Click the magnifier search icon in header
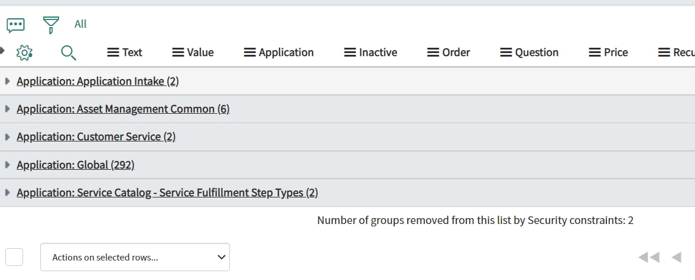Screen dimensions: 695x280 click(x=69, y=52)
